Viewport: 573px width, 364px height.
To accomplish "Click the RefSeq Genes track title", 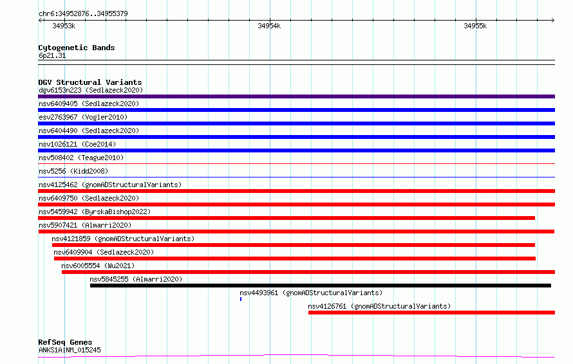I will (x=66, y=343).
